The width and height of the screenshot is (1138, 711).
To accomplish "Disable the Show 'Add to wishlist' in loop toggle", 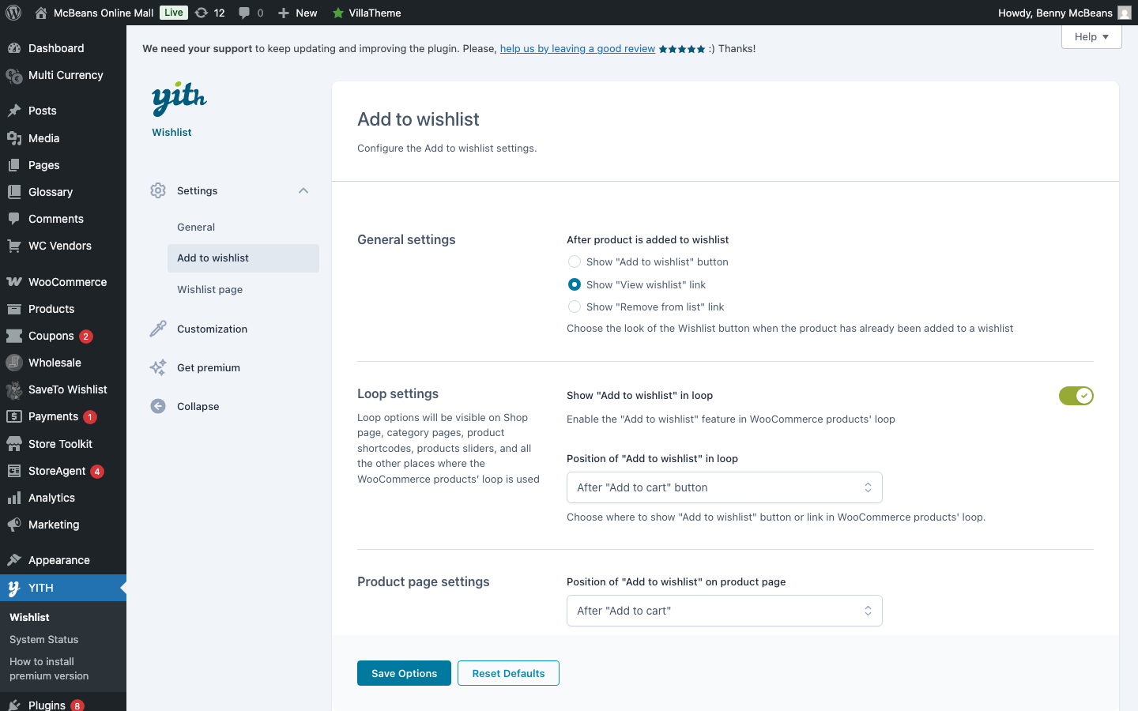I will (1076, 396).
